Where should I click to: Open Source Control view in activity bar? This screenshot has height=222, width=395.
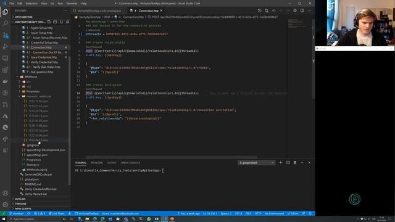pyautogui.click(x=6, y=35)
